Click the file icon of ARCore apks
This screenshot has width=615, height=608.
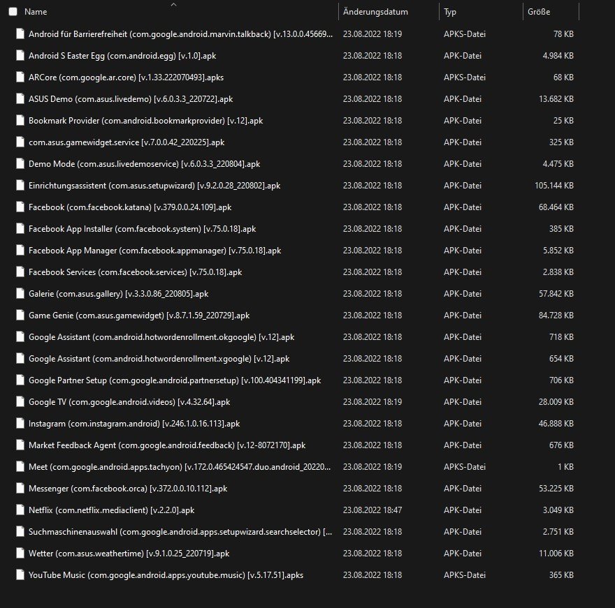(20, 77)
